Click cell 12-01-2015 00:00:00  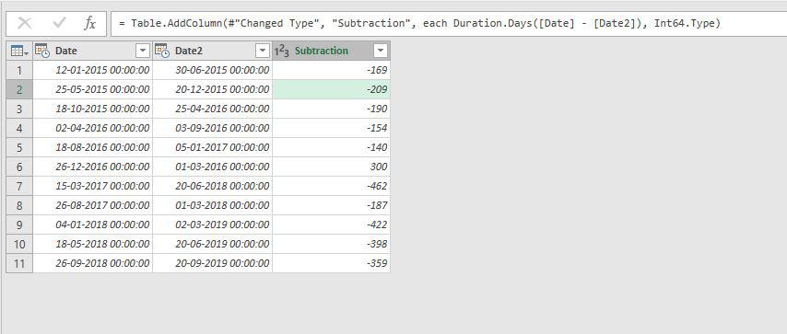93,70
